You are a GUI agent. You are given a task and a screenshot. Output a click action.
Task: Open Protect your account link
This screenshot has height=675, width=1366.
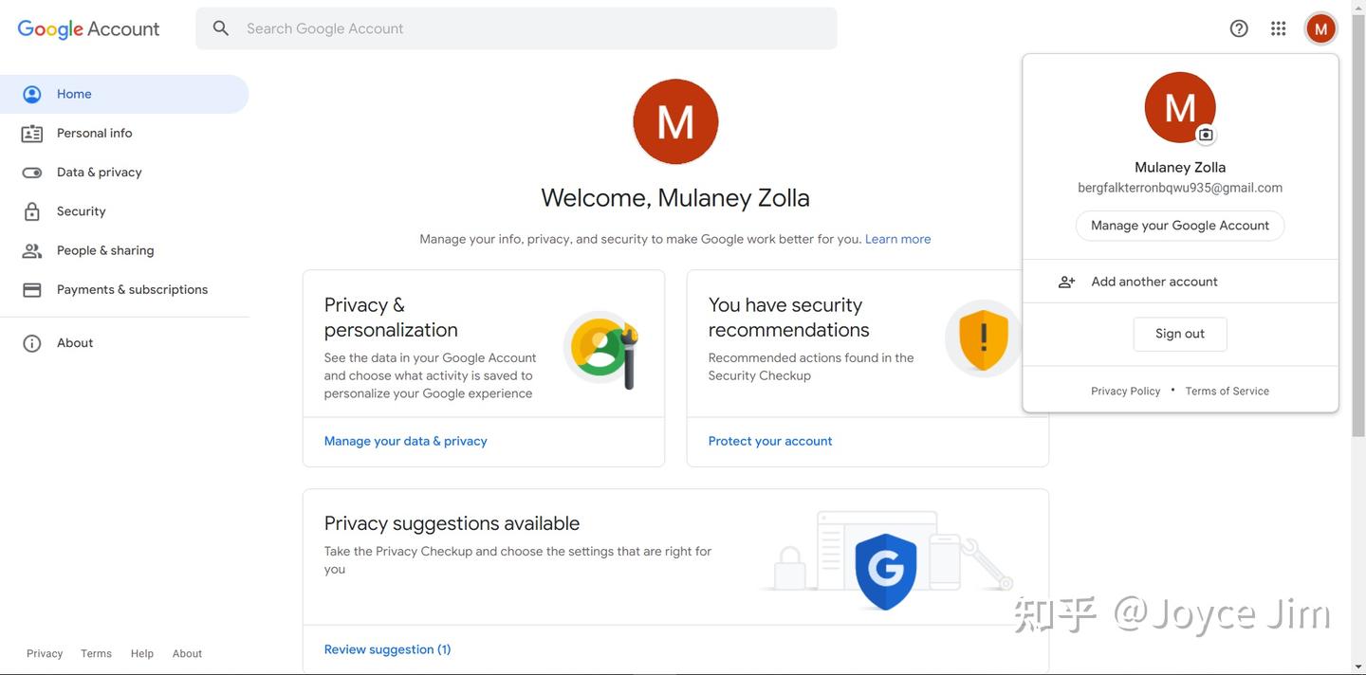coord(770,441)
